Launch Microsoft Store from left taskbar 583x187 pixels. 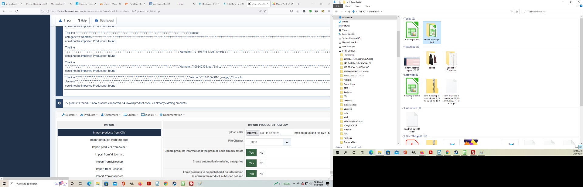(106, 184)
